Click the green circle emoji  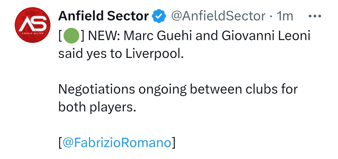[x=71, y=36]
